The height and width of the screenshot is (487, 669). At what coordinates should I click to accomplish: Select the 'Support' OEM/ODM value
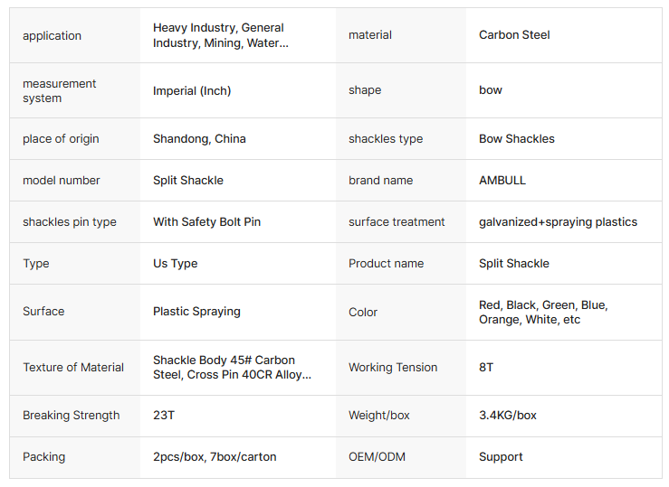coord(501,457)
